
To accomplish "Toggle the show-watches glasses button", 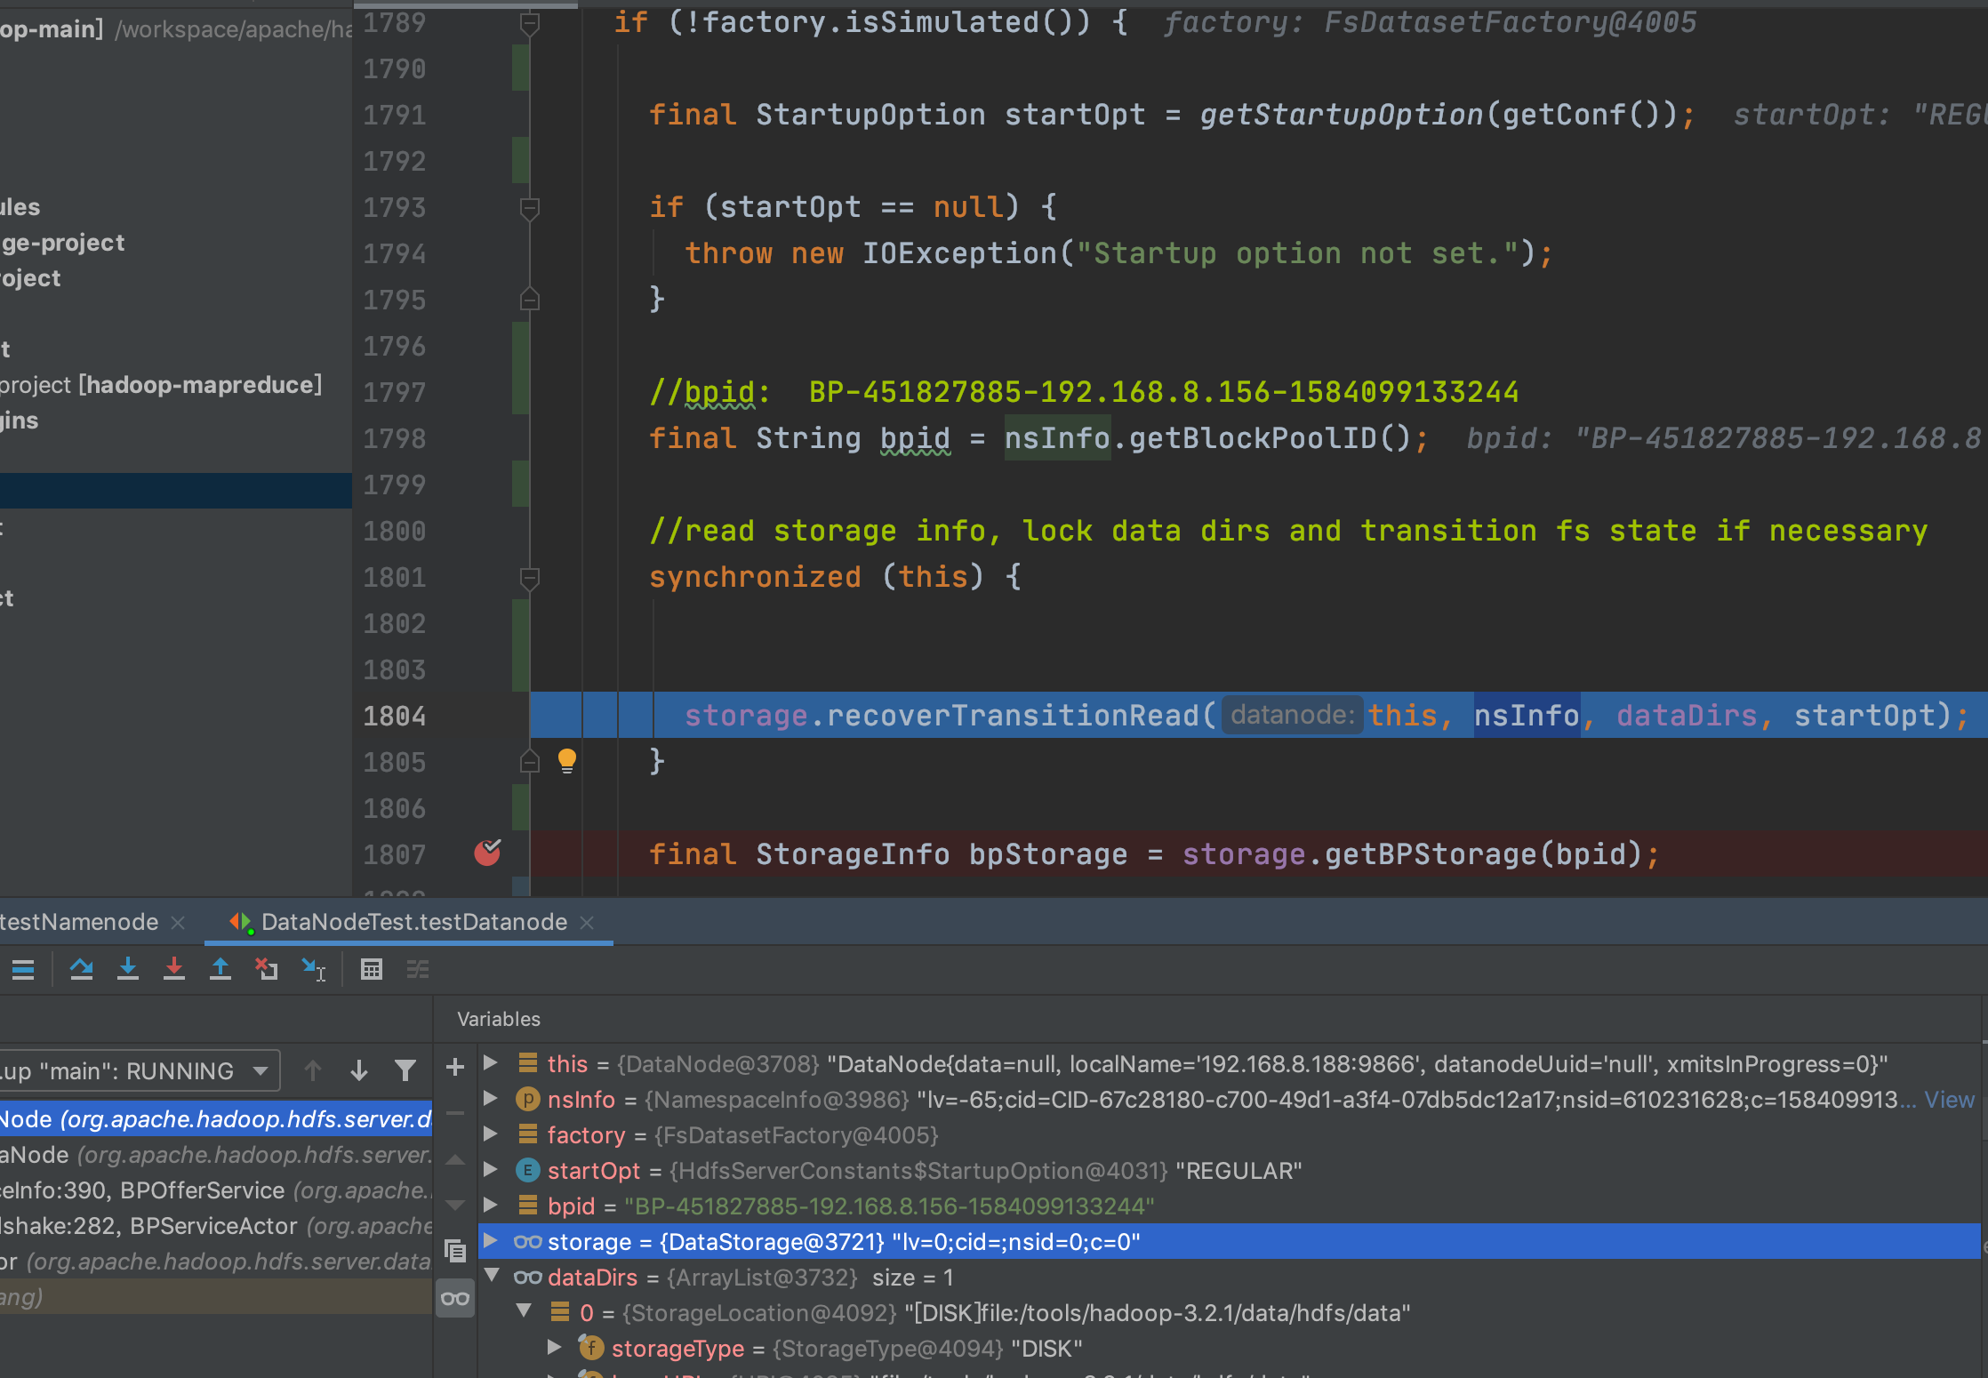I will pyautogui.click(x=455, y=1299).
